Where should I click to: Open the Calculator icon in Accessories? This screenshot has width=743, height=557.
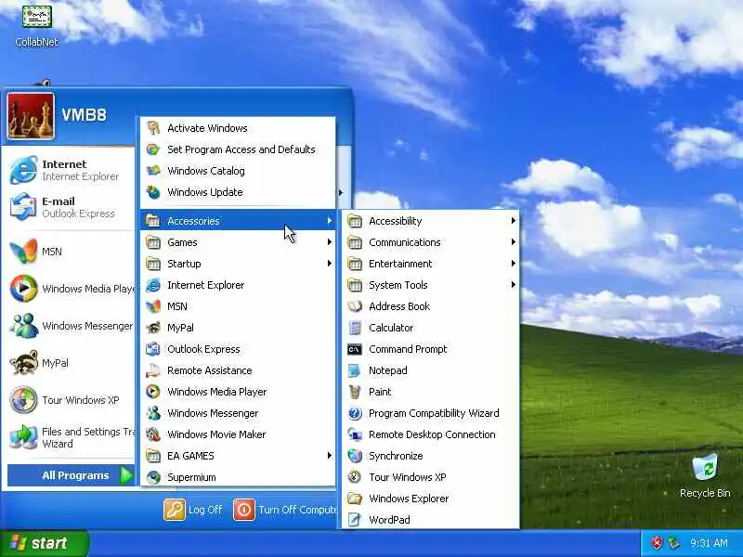coord(355,328)
